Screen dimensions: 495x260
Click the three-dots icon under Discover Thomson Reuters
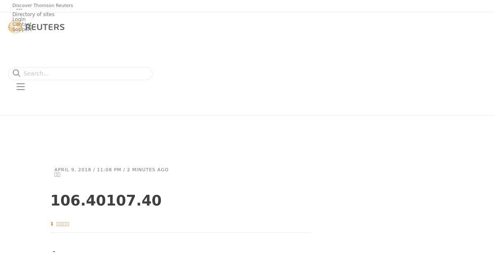(x=19, y=9)
